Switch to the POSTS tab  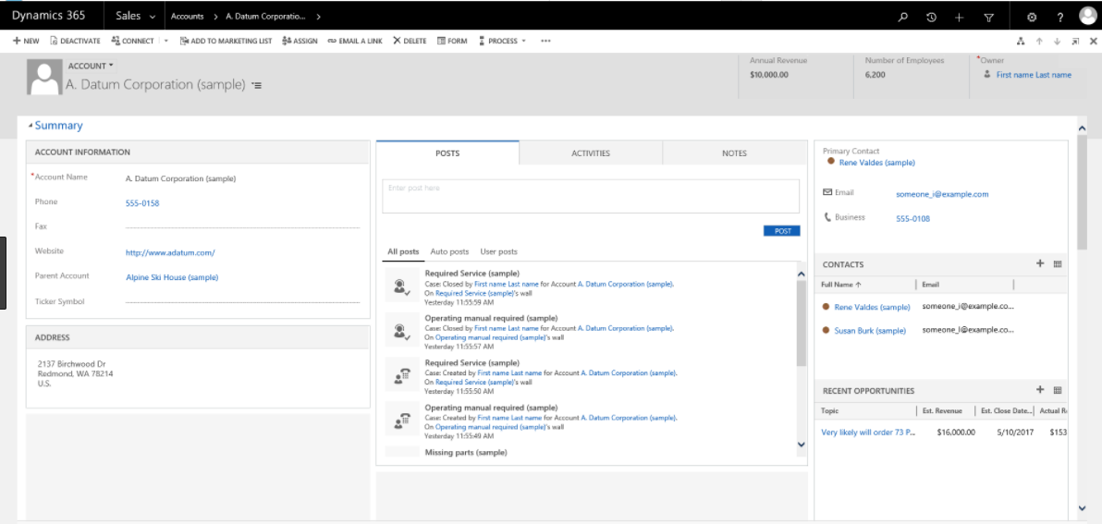447,152
